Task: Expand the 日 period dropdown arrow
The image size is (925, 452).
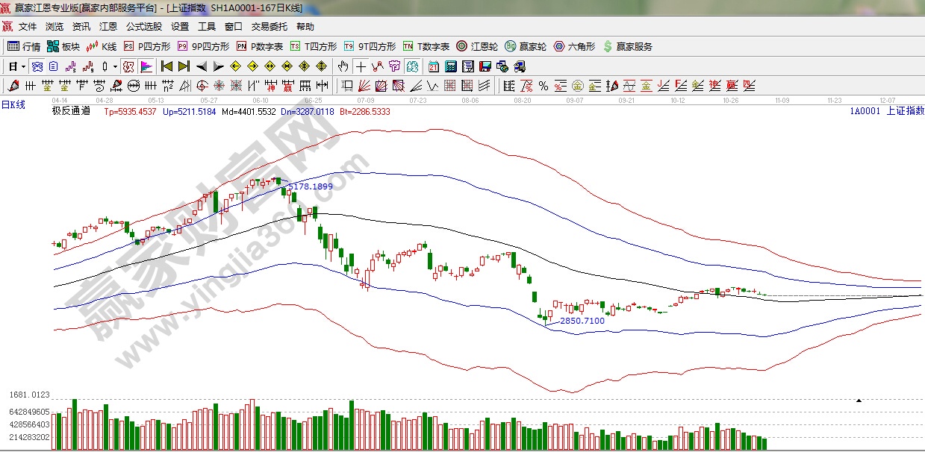Action: [x=24, y=66]
